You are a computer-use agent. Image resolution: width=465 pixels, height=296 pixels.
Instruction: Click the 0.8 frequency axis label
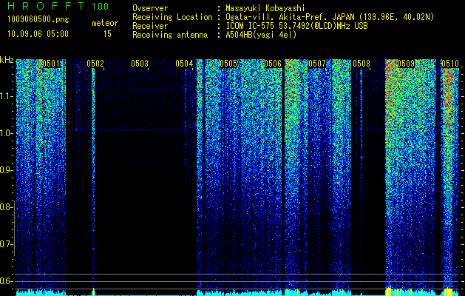(x=6, y=207)
